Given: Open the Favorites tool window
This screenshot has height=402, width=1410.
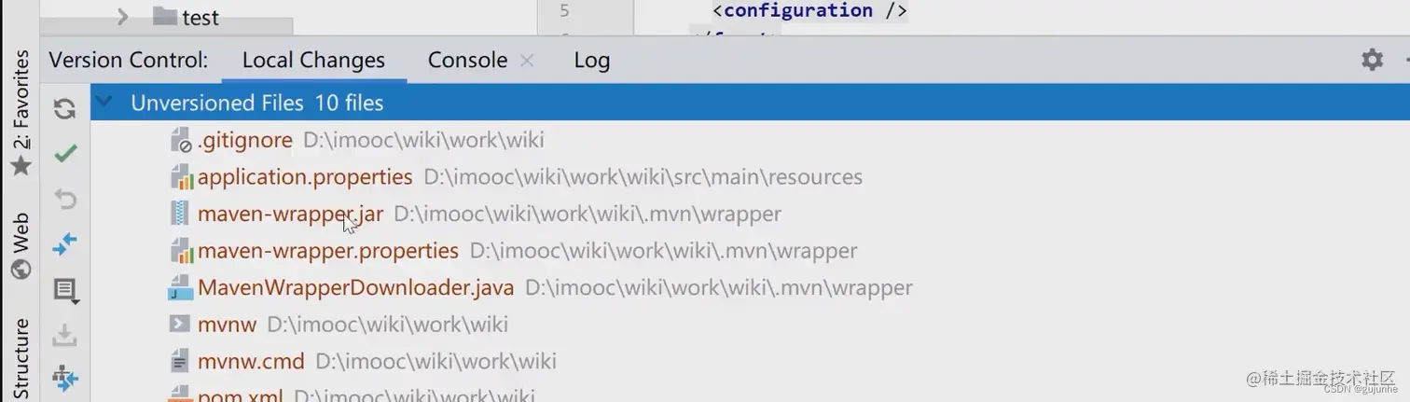Looking at the screenshot, I should (21, 114).
